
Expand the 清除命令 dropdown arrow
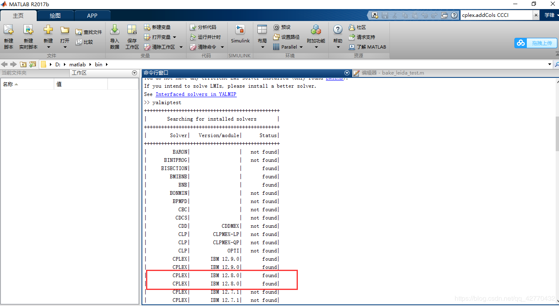click(222, 47)
